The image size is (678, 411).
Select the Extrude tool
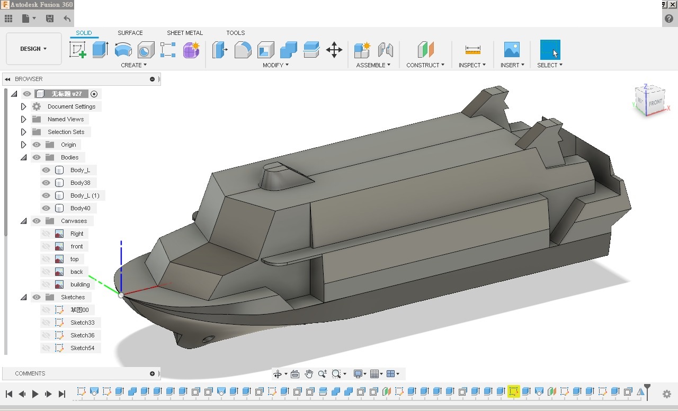coord(100,50)
